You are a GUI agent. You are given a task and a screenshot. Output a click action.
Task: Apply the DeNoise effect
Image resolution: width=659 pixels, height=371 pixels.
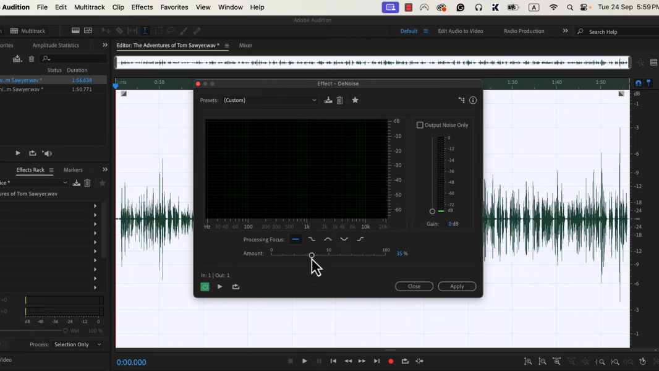point(457,286)
